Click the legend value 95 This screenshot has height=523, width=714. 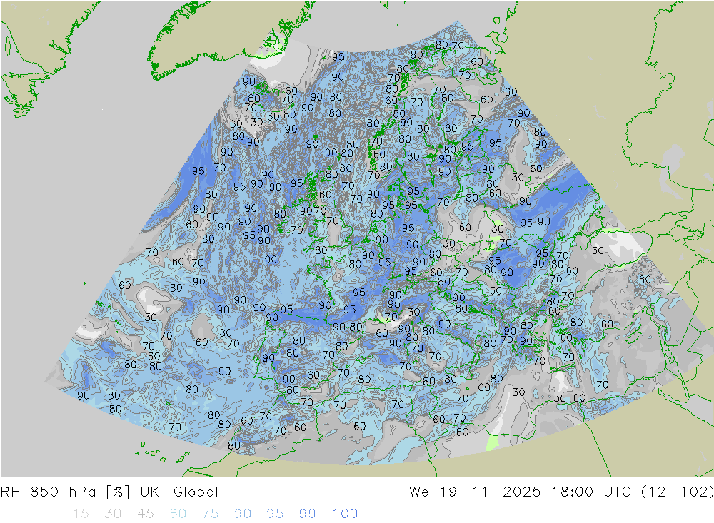(275, 514)
